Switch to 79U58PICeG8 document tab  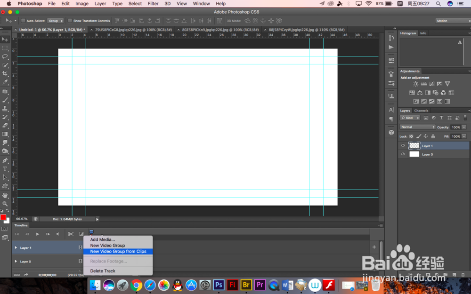pos(134,30)
